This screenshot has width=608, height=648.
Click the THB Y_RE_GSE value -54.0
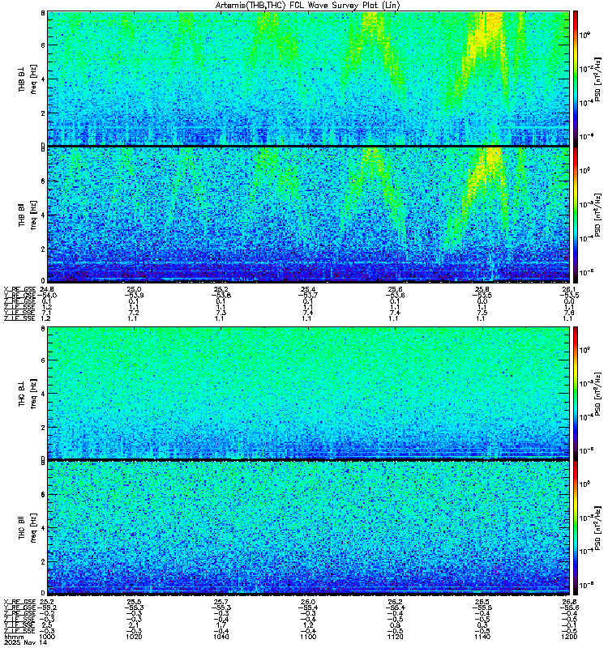(x=47, y=295)
